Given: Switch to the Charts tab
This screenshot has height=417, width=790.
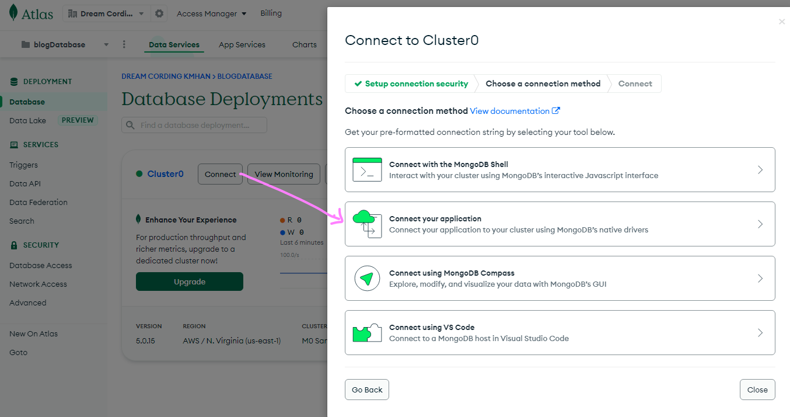Looking at the screenshot, I should point(305,44).
